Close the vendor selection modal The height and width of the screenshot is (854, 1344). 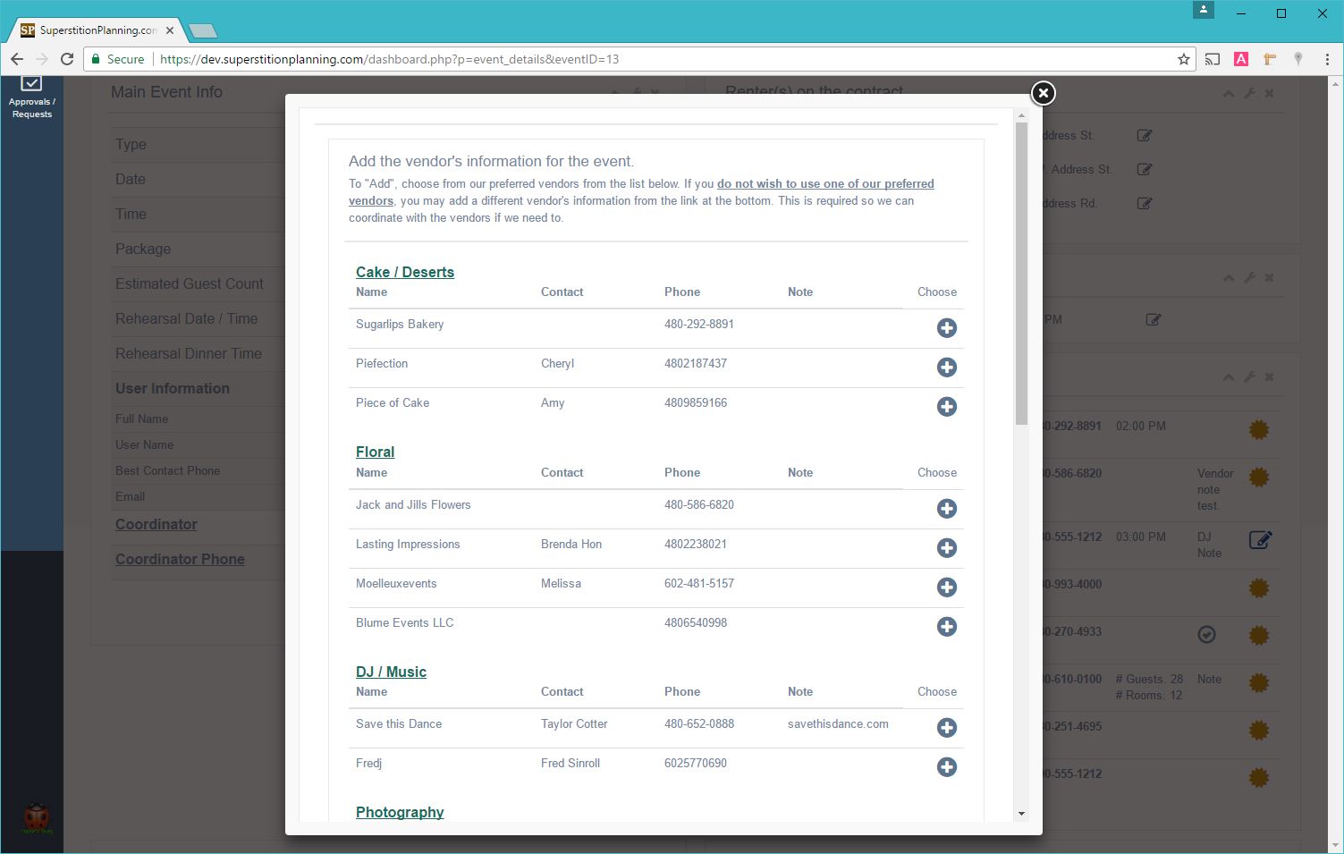[x=1043, y=93]
